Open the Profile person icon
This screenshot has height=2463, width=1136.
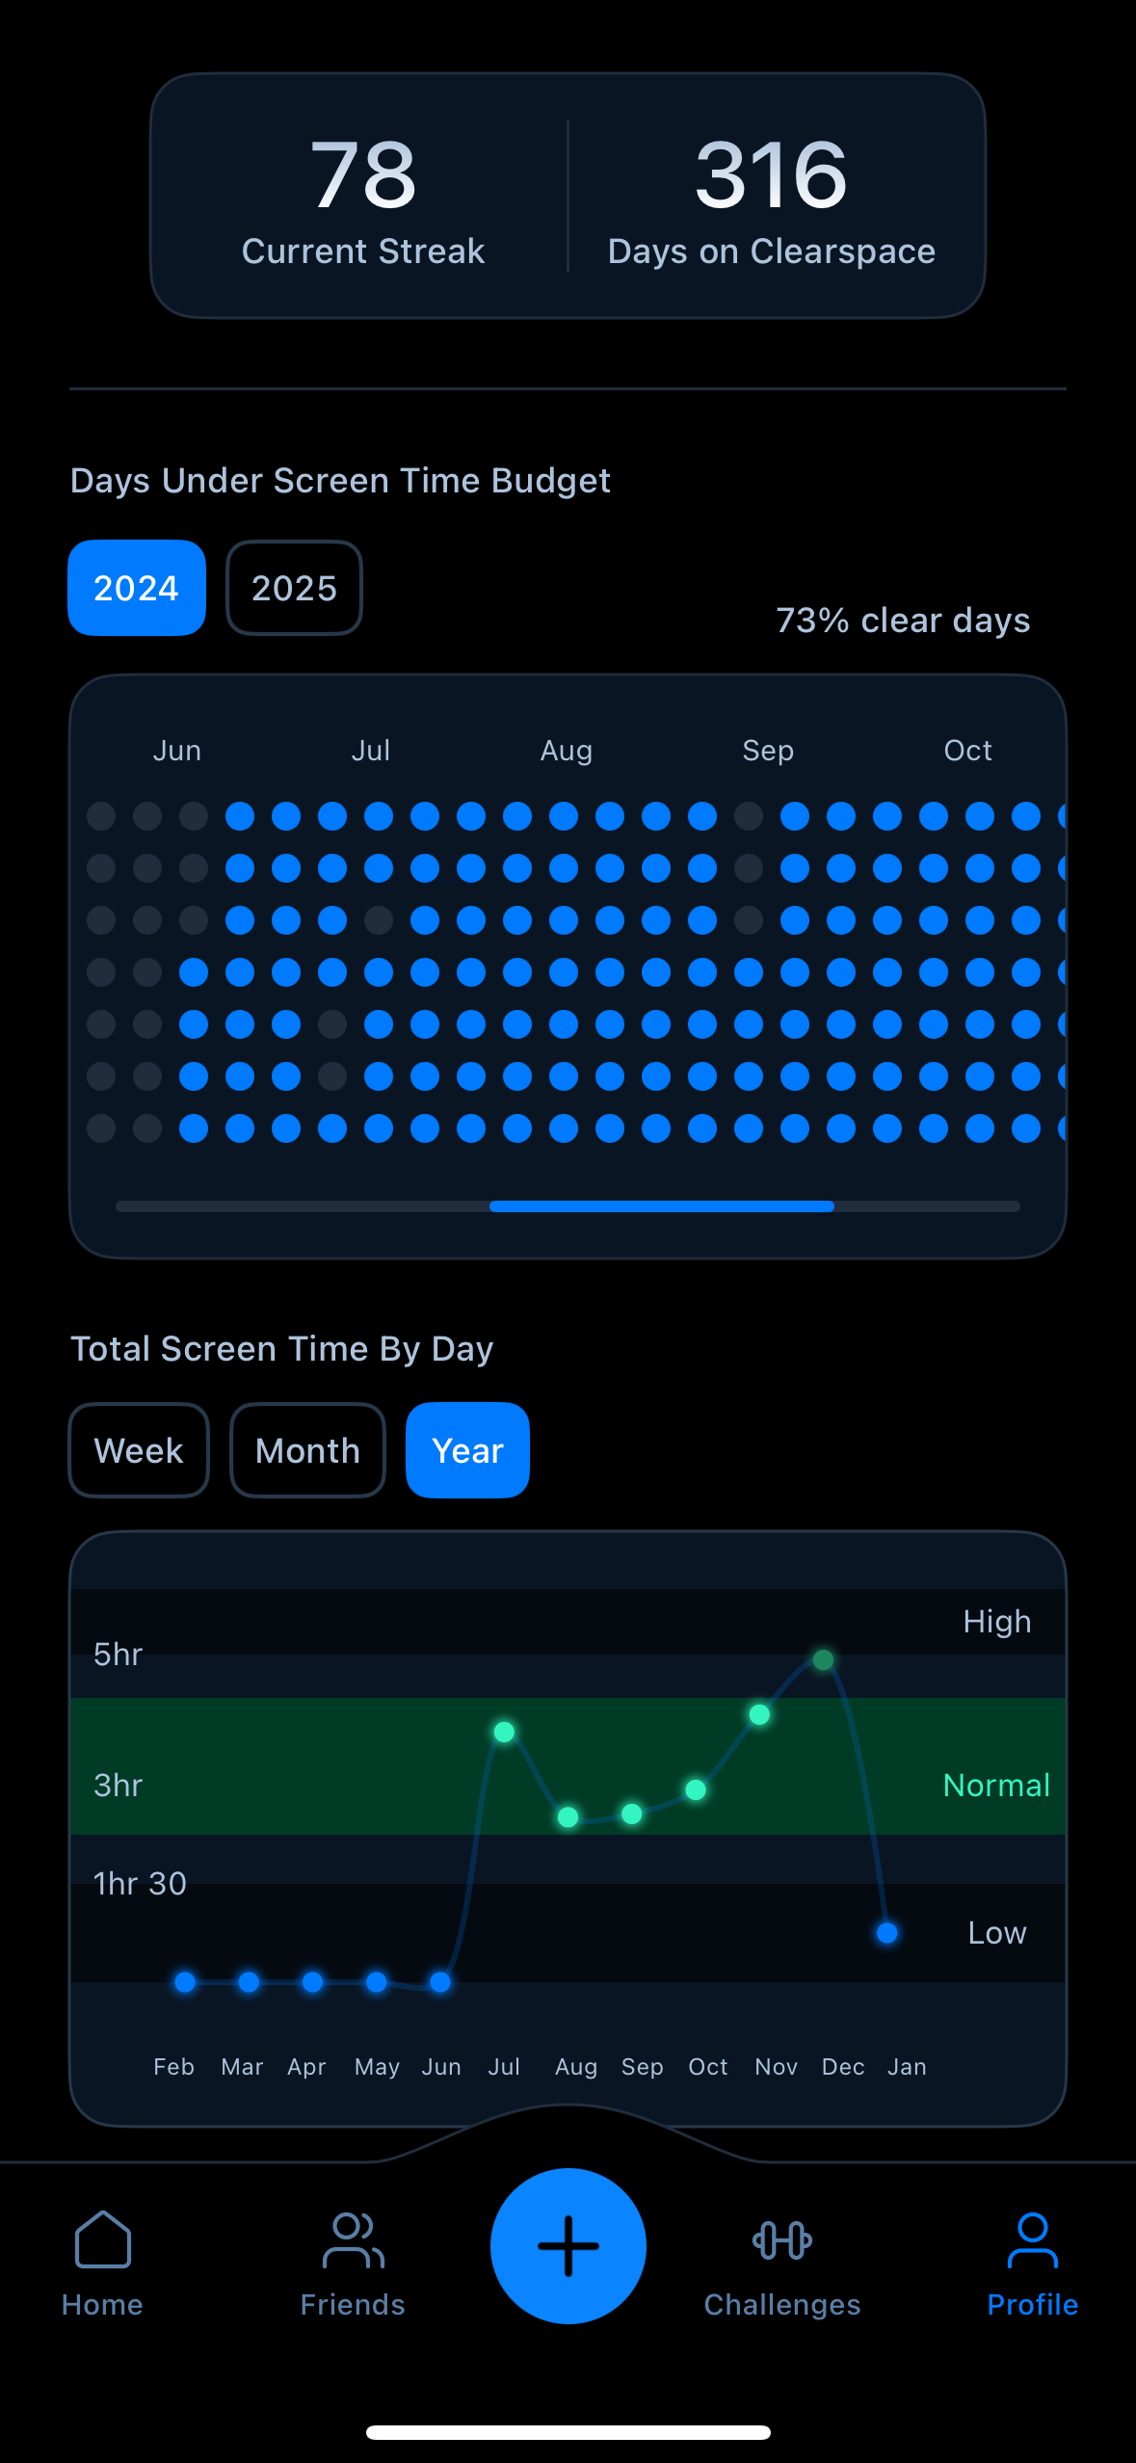point(1032,2239)
